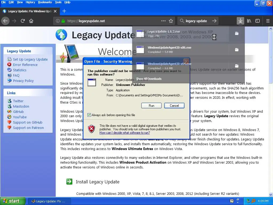Image resolution: width=273 pixels, height=205 pixels.
Task: Open Support on Patreon link
Action: (28, 128)
